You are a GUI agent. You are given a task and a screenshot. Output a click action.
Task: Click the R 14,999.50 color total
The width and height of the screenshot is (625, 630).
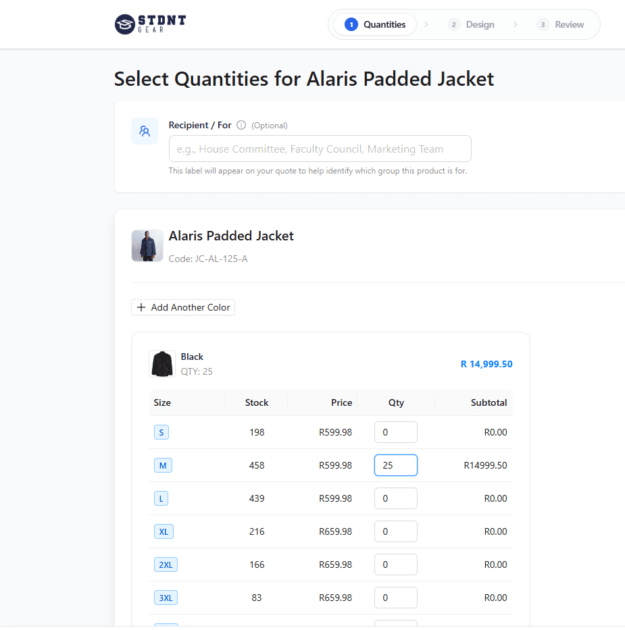(x=486, y=364)
